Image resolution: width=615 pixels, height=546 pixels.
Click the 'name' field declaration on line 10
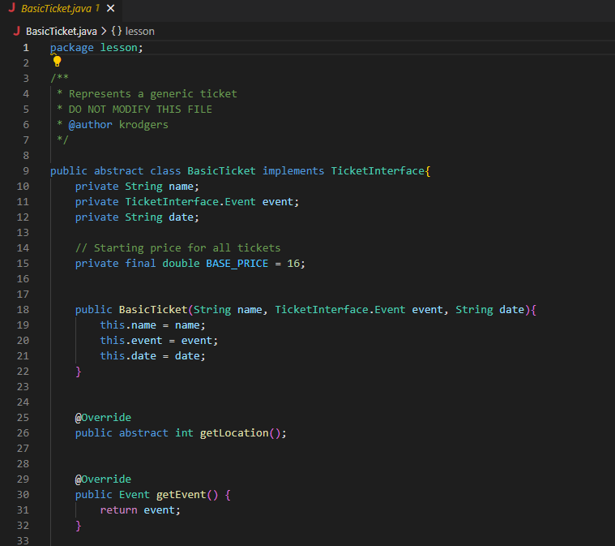pyautogui.click(x=181, y=187)
